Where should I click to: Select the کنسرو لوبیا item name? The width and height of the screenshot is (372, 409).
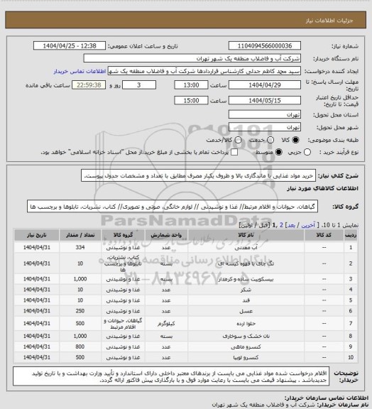(246, 358)
